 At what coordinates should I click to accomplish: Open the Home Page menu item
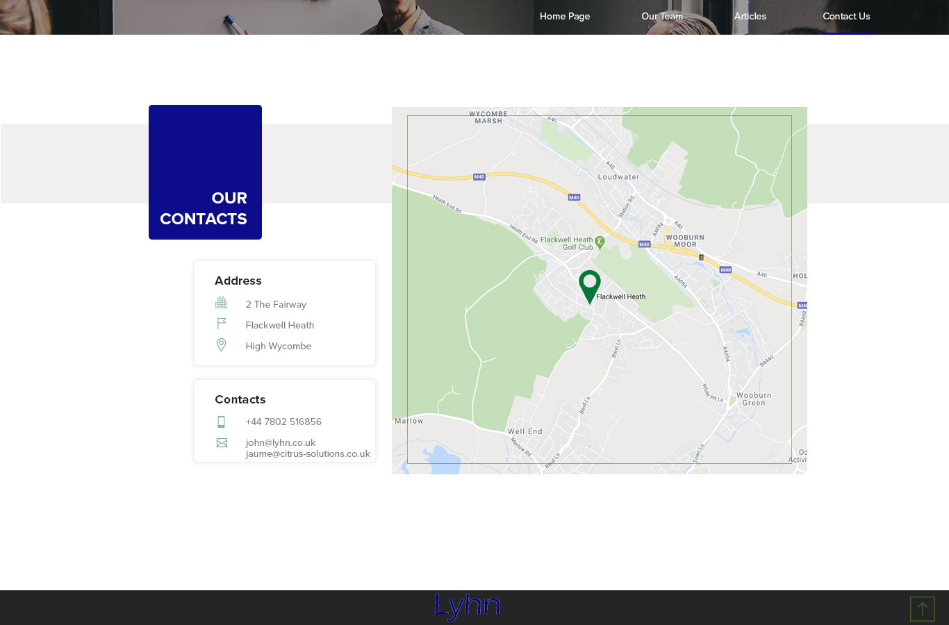click(564, 16)
